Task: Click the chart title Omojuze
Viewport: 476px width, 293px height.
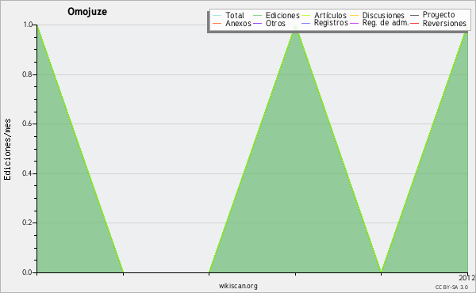Action: 87,12
